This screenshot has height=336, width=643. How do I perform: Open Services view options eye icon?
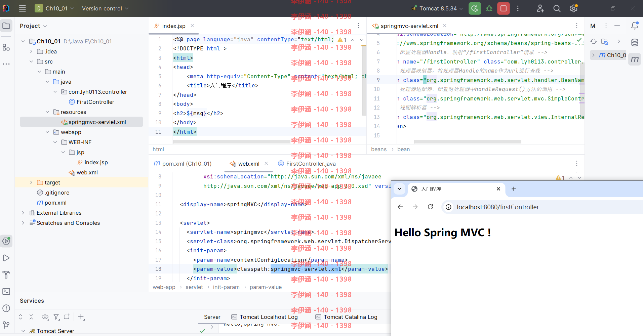tap(45, 317)
